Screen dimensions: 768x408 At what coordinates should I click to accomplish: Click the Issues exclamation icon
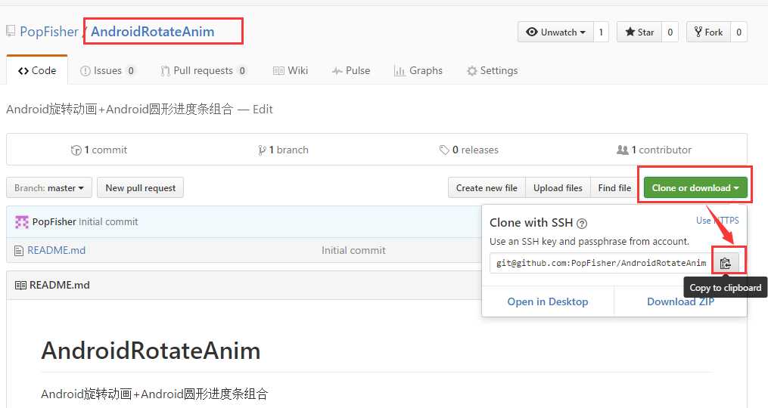pos(86,71)
